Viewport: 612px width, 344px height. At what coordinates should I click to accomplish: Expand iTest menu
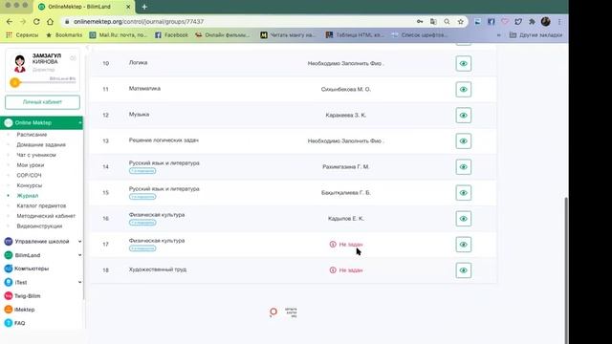(79, 282)
